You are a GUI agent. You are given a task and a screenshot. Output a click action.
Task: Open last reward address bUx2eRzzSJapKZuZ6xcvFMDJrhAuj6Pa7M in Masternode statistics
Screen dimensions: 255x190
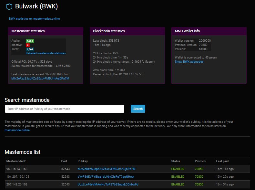pos(40,79)
